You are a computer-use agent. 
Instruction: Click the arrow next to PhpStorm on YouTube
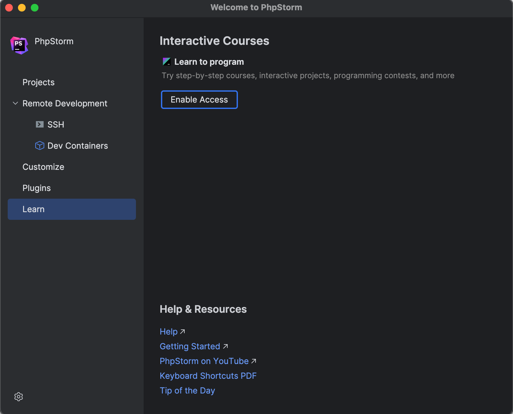click(254, 361)
